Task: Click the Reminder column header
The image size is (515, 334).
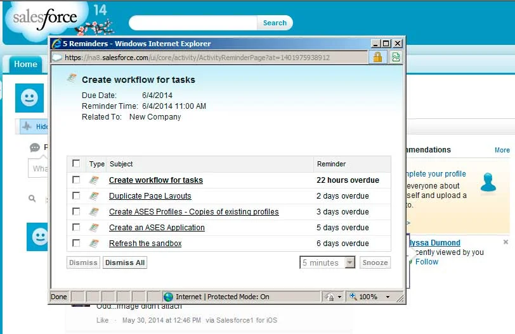Action: click(x=332, y=164)
